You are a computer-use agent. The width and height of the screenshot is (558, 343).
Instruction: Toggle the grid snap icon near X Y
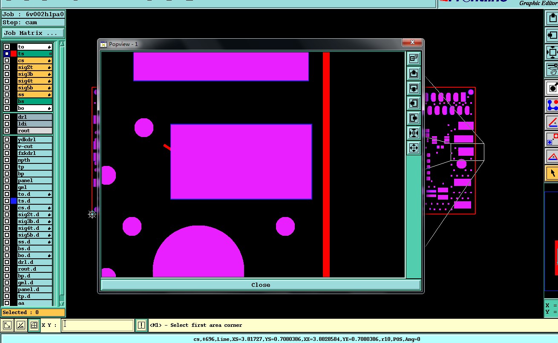pos(34,326)
